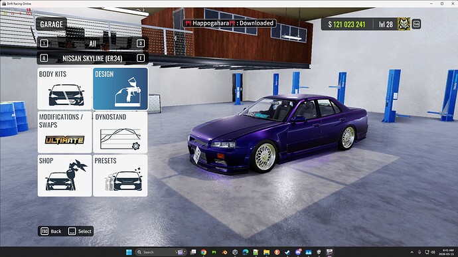Click the Nissan Skyline (ER34) car name
This screenshot has height=257, width=458.
coord(92,58)
